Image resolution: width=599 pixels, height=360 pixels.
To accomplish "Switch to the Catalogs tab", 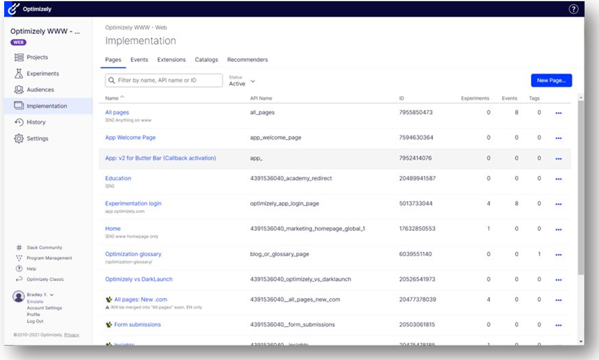I will click(x=206, y=60).
